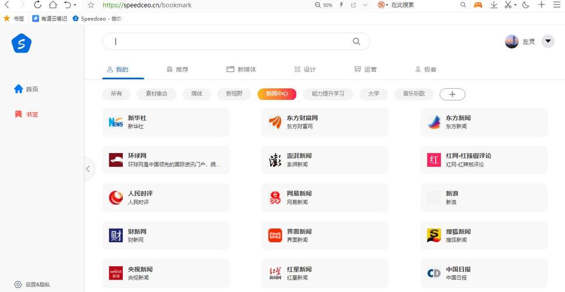The image size is (565, 292).
Task: Go to 首页 in sidebar
Action: pyautogui.click(x=26, y=89)
